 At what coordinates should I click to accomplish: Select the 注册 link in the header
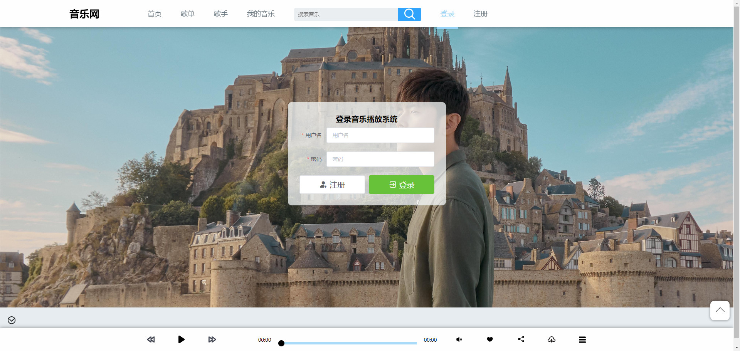[481, 14]
